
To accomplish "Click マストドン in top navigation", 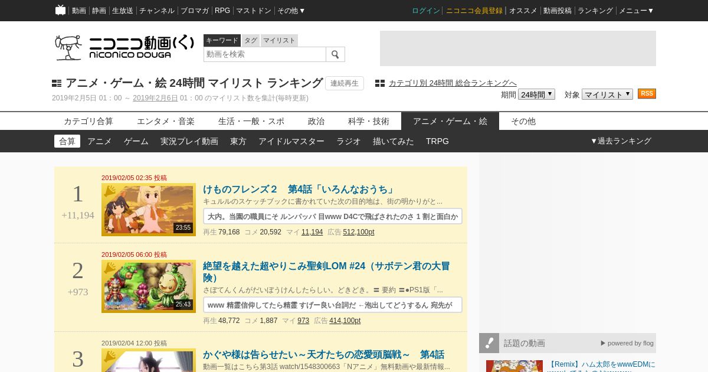I will 254,11.
